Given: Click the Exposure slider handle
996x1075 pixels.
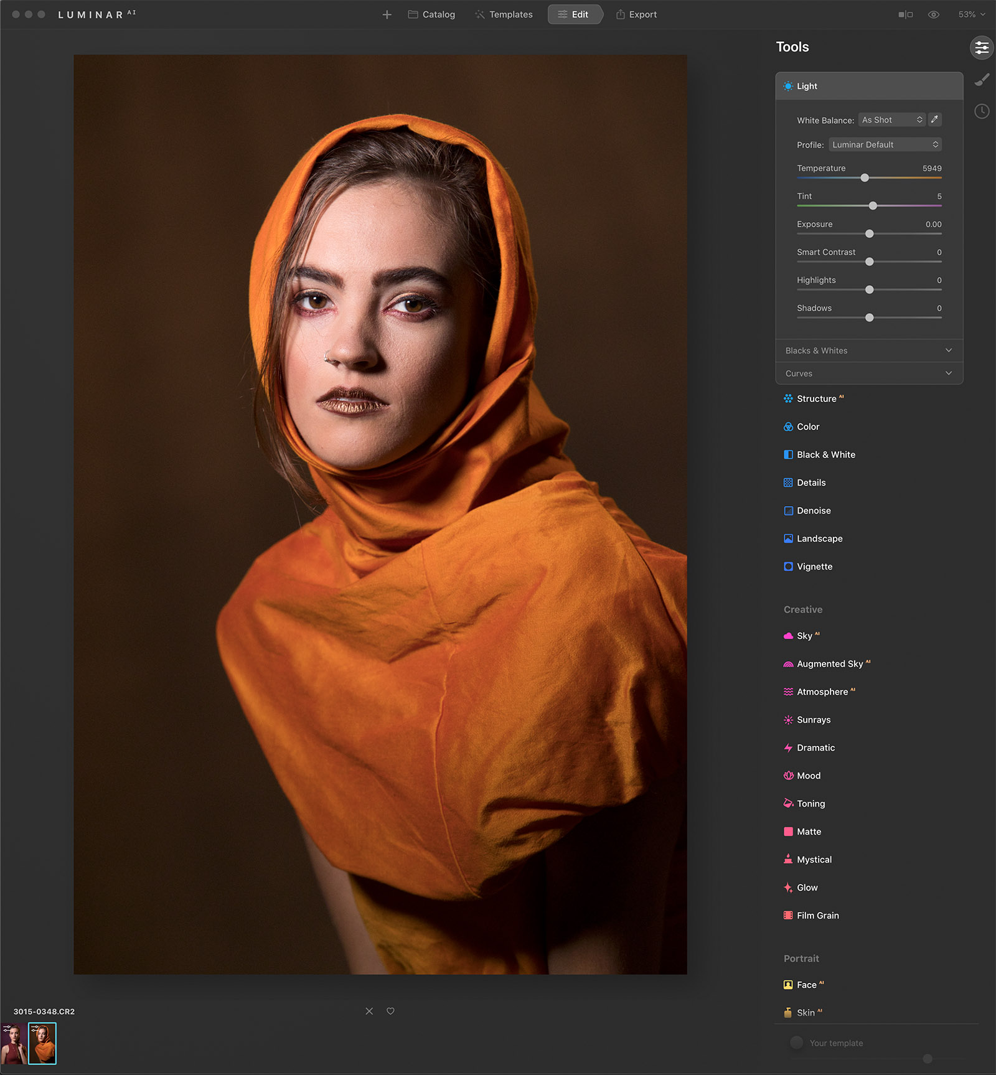Looking at the screenshot, I should (x=870, y=234).
